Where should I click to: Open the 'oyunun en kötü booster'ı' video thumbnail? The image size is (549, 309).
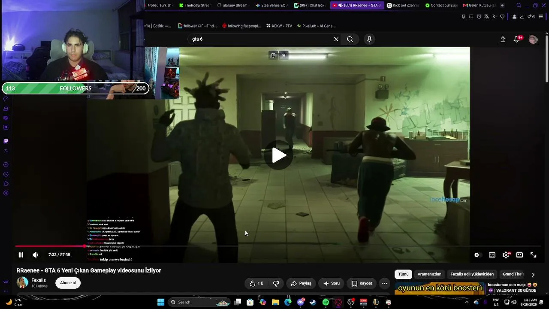440,289
